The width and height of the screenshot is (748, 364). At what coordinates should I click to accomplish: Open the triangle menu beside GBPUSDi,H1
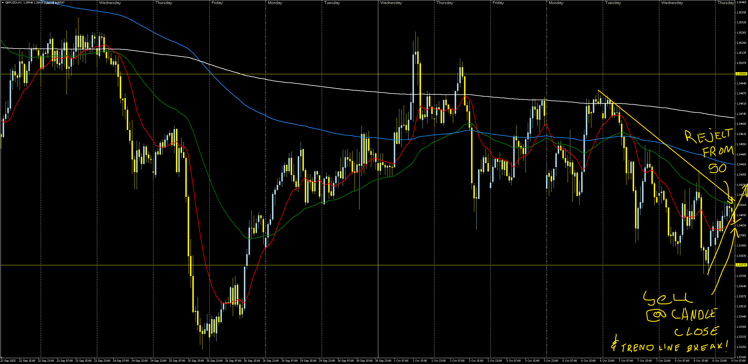coord(3,3)
